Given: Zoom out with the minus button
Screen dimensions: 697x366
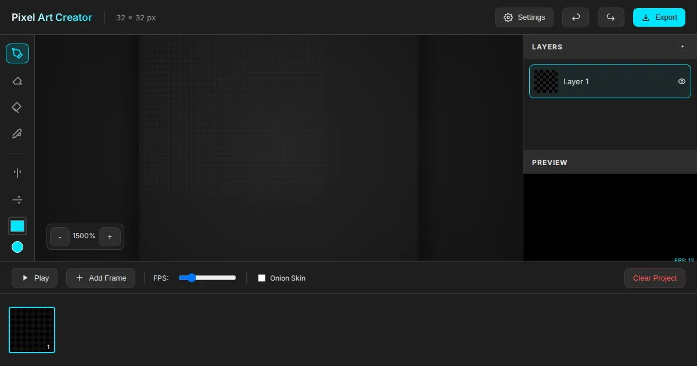Looking at the screenshot, I should (60, 237).
